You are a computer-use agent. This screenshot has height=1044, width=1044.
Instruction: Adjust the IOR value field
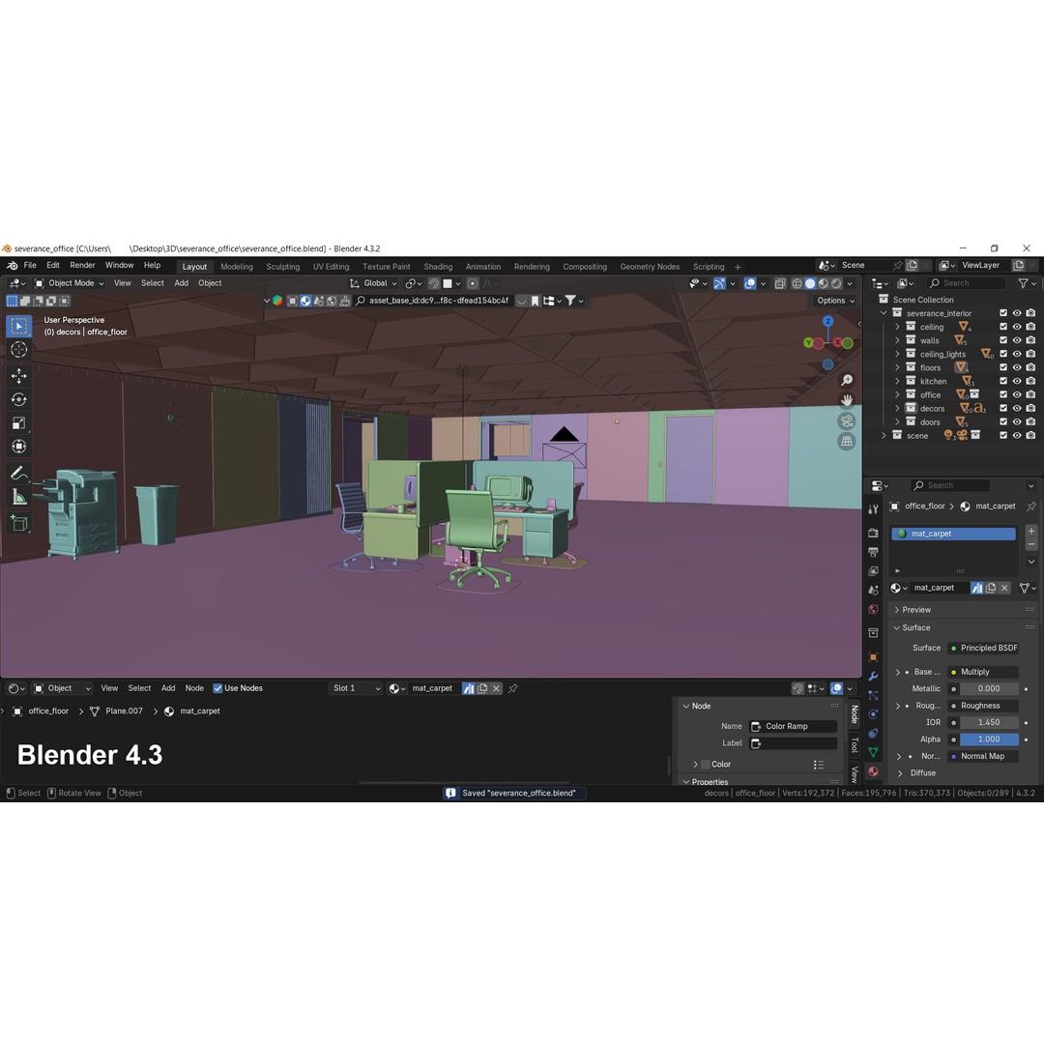point(988,722)
